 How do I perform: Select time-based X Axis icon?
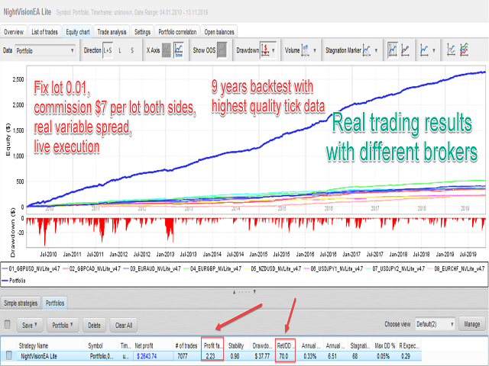pos(179,50)
